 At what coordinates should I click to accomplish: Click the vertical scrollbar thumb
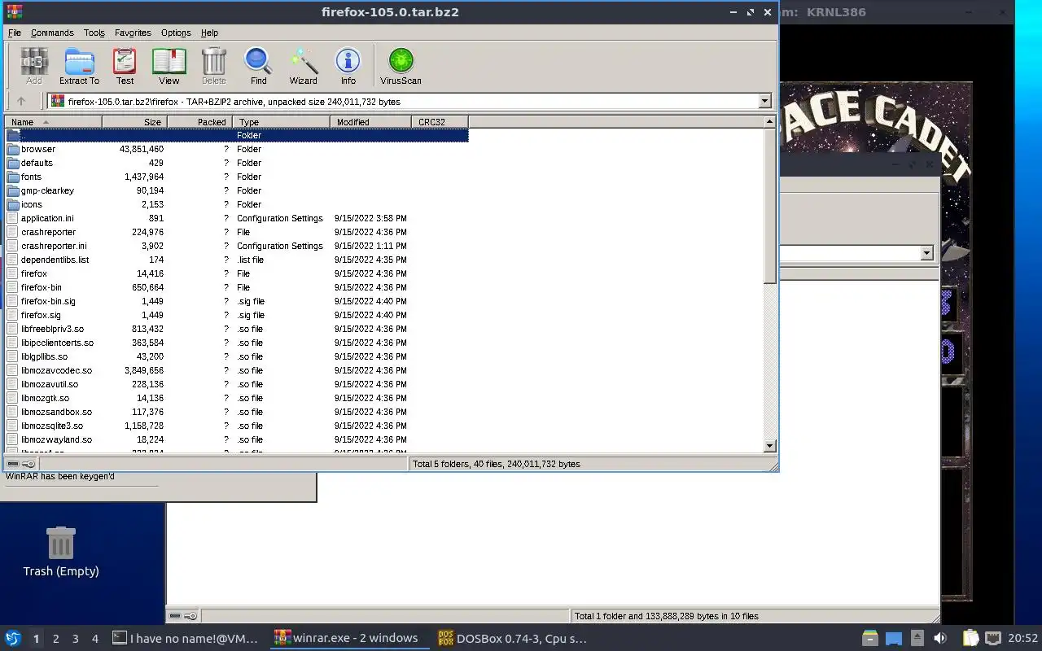770,206
